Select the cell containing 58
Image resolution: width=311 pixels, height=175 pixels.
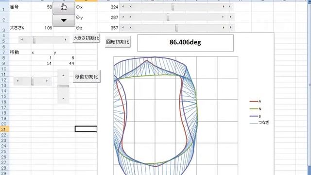42,7
